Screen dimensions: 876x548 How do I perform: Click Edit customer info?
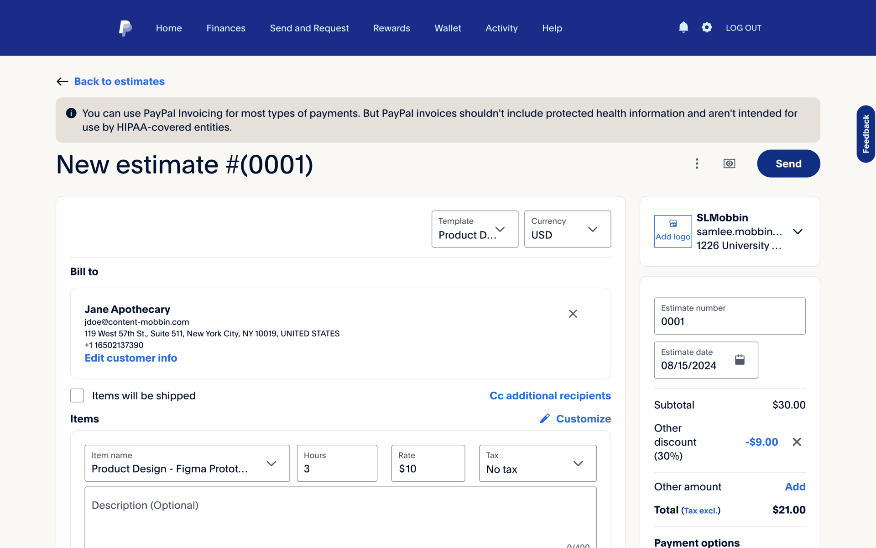(131, 358)
